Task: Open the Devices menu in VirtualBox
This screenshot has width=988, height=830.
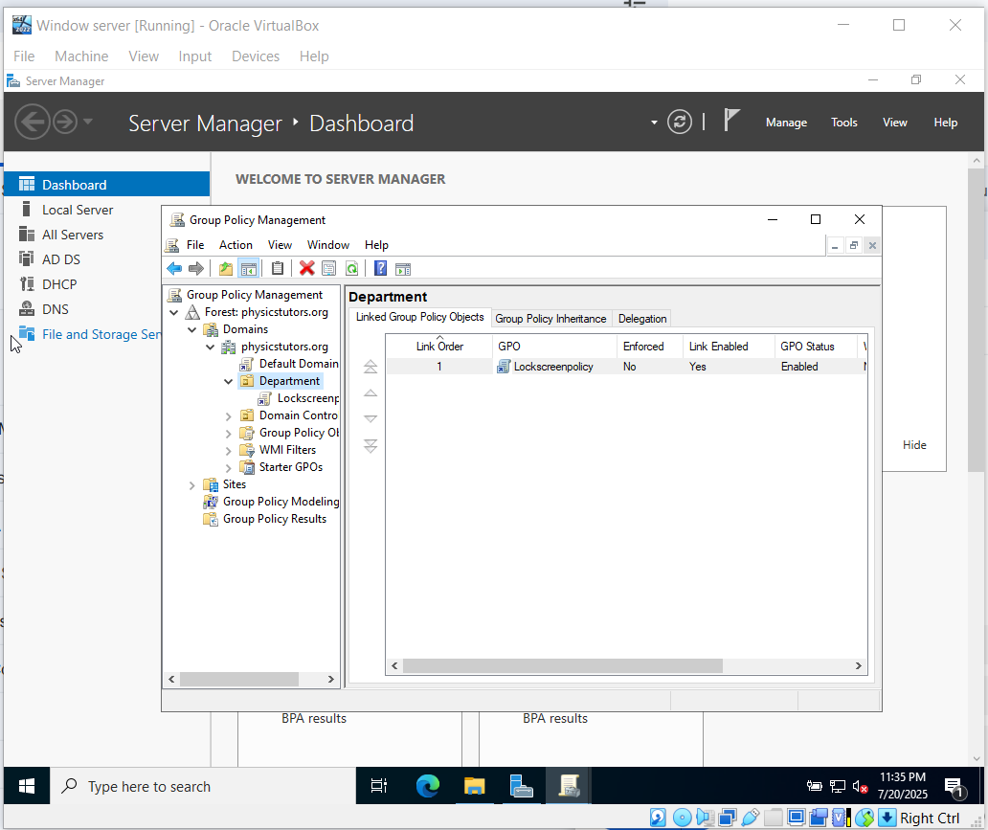Action: tap(256, 56)
